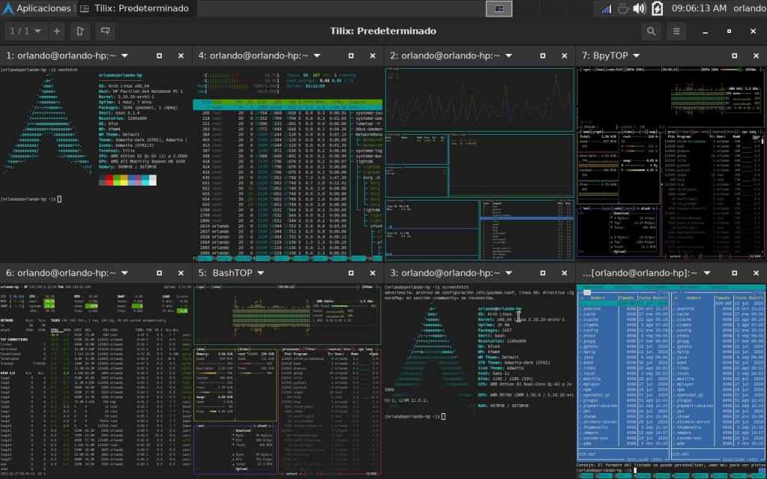Image resolution: width=767 pixels, height=479 pixels.
Task: Close terminal pane 4 running htop
Action: pos(372,55)
